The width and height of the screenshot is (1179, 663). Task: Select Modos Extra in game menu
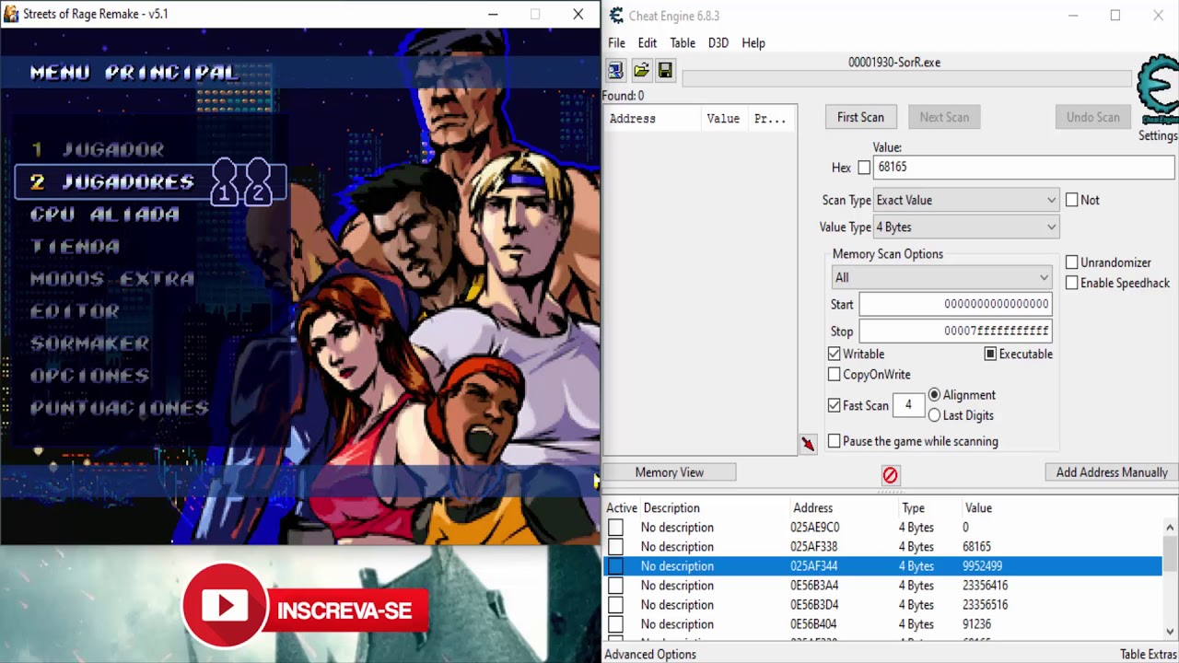point(111,279)
